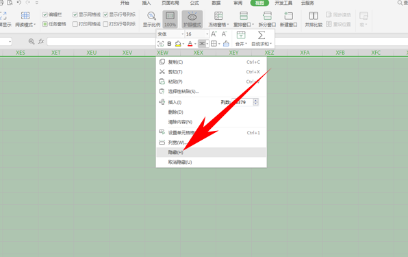This screenshot has height=257, width=408.
Task: Click the 重排窗口 arrange windows icon
Action: pos(244,16)
